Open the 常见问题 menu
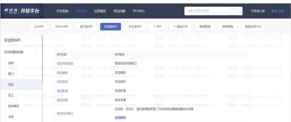The image size is (291, 122). pos(119,11)
